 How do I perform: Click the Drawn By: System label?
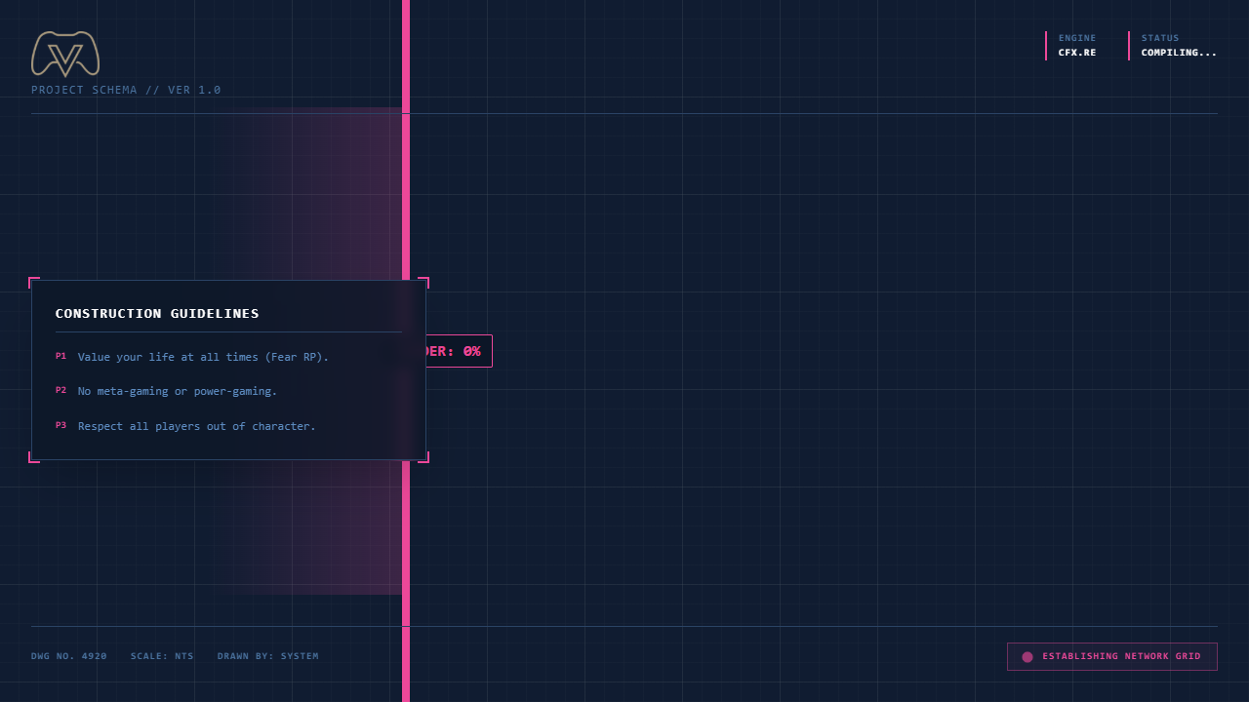(268, 656)
